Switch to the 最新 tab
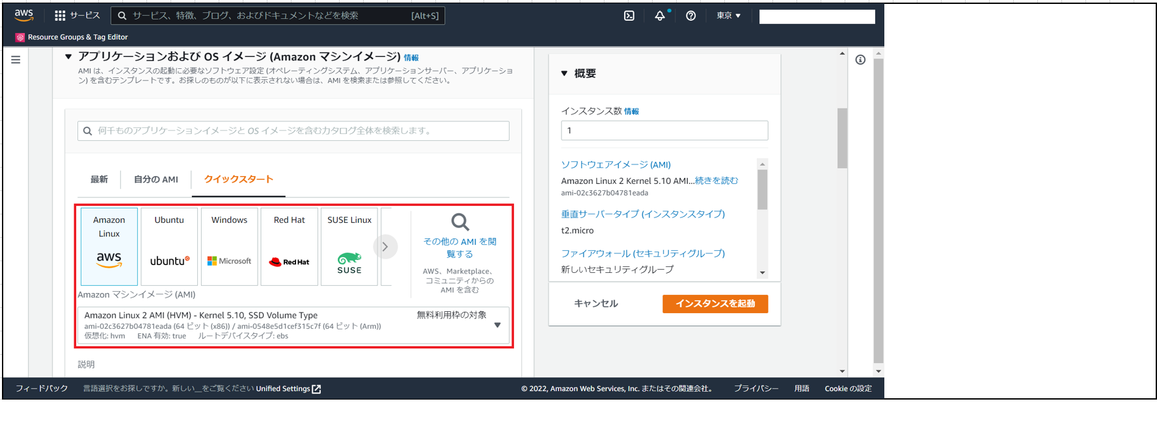Viewport: 1157px width, 421px height. [x=99, y=179]
